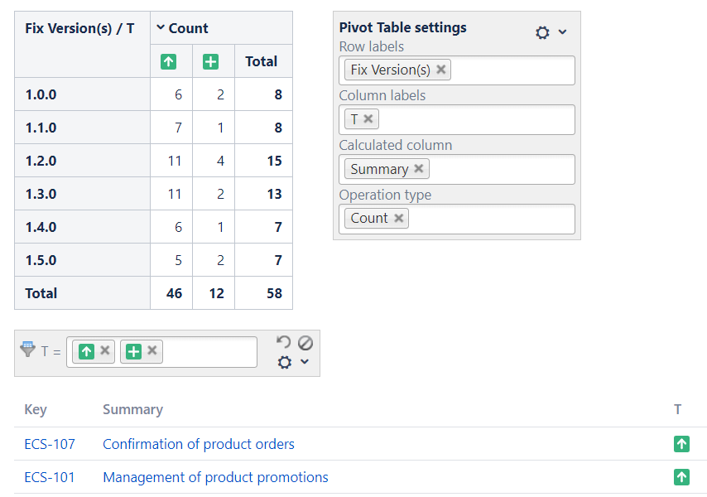Remove the New Feature type from the filter
Screen dimensions: 707x497
point(152,351)
